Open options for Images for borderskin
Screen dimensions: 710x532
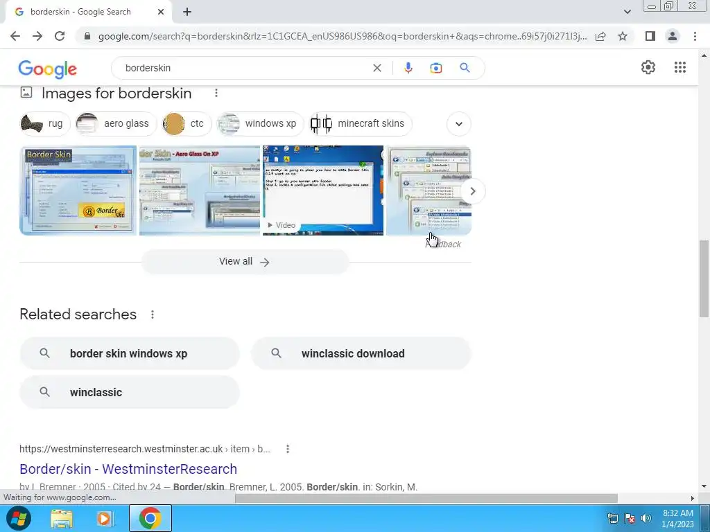click(x=216, y=93)
